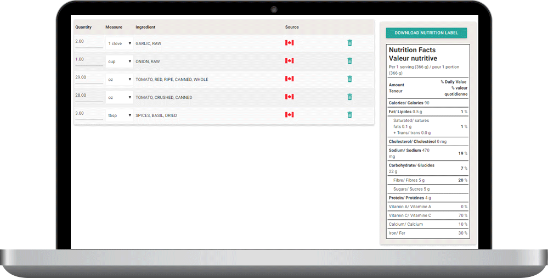Select the quantity field showing 29.00
Image resolution: width=548 pixels, height=278 pixels.
tap(88, 77)
